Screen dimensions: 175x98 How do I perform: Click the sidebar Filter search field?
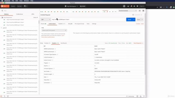[20, 11]
